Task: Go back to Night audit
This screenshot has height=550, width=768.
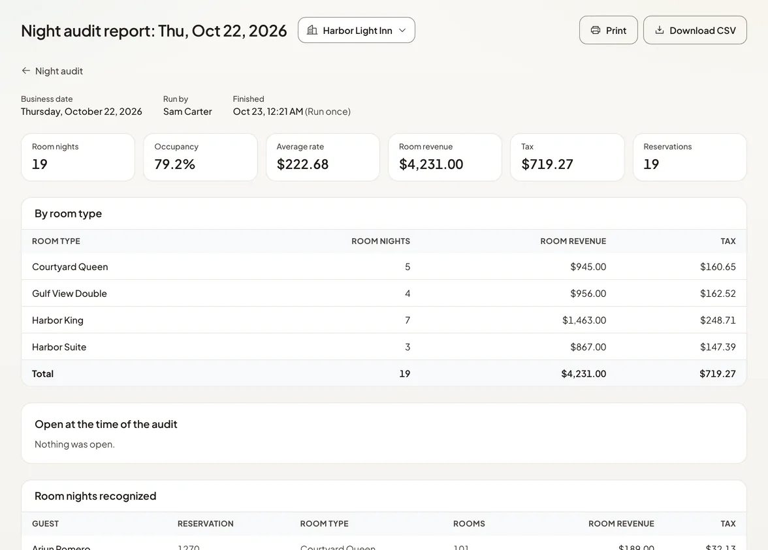Action: [52, 71]
